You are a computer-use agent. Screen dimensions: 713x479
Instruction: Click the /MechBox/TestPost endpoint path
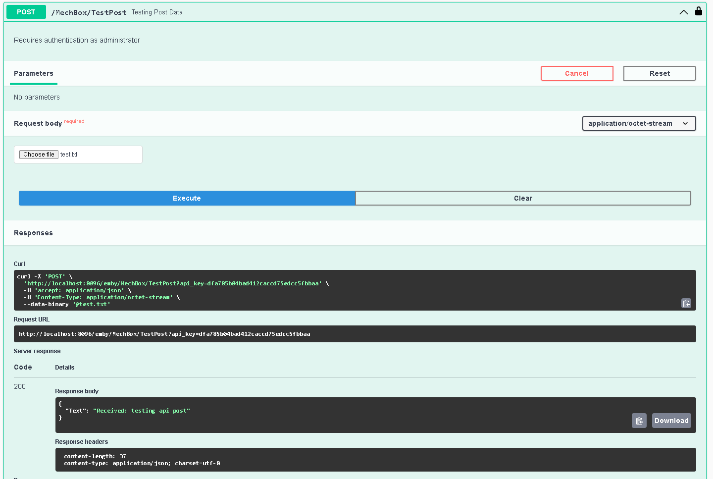[x=89, y=12]
